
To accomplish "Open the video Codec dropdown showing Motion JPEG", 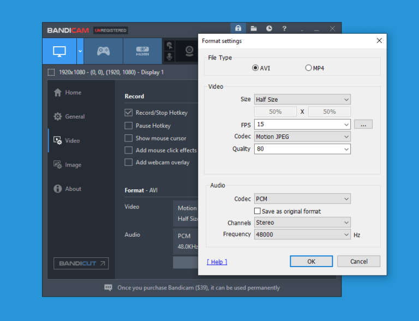I will [302, 137].
